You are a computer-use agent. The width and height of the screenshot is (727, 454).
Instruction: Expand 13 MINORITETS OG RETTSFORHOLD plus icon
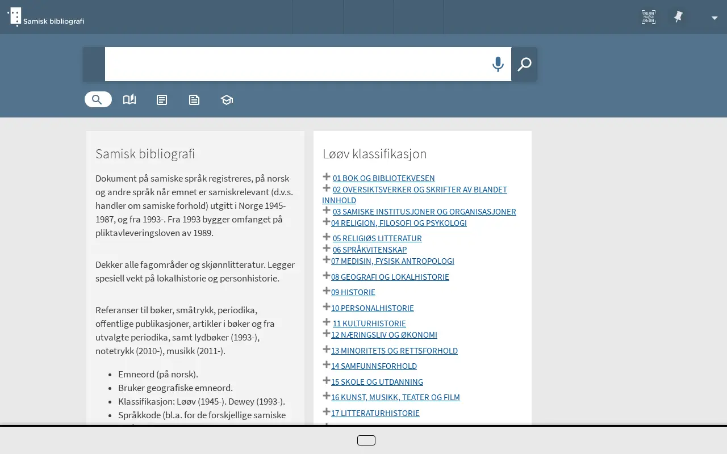327,349
